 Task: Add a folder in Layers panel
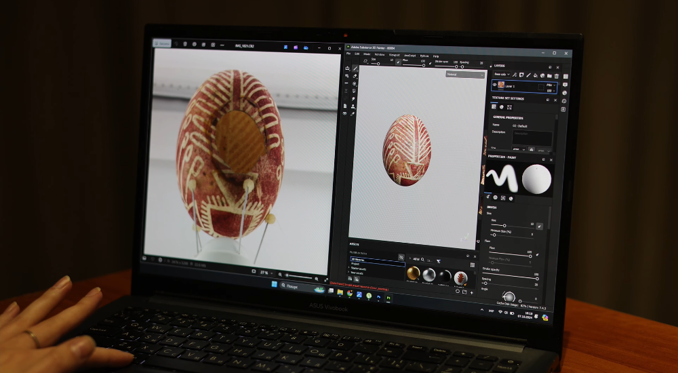click(549, 76)
